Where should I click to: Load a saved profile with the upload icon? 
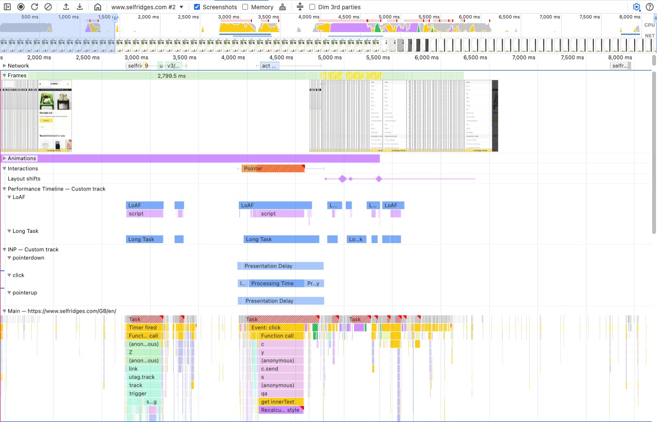click(x=66, y=7)
